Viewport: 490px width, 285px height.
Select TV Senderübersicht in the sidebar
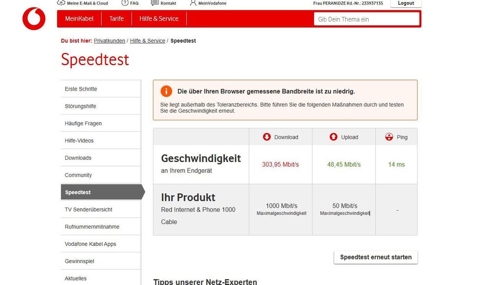pos(101,210)
